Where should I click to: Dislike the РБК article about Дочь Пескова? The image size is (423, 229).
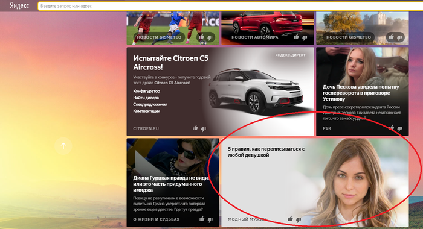pos(399,128)
